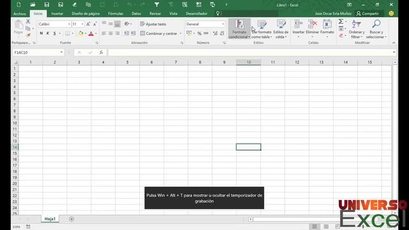Click the increase indent icon
409x230 pixels.
coord(134,33)
